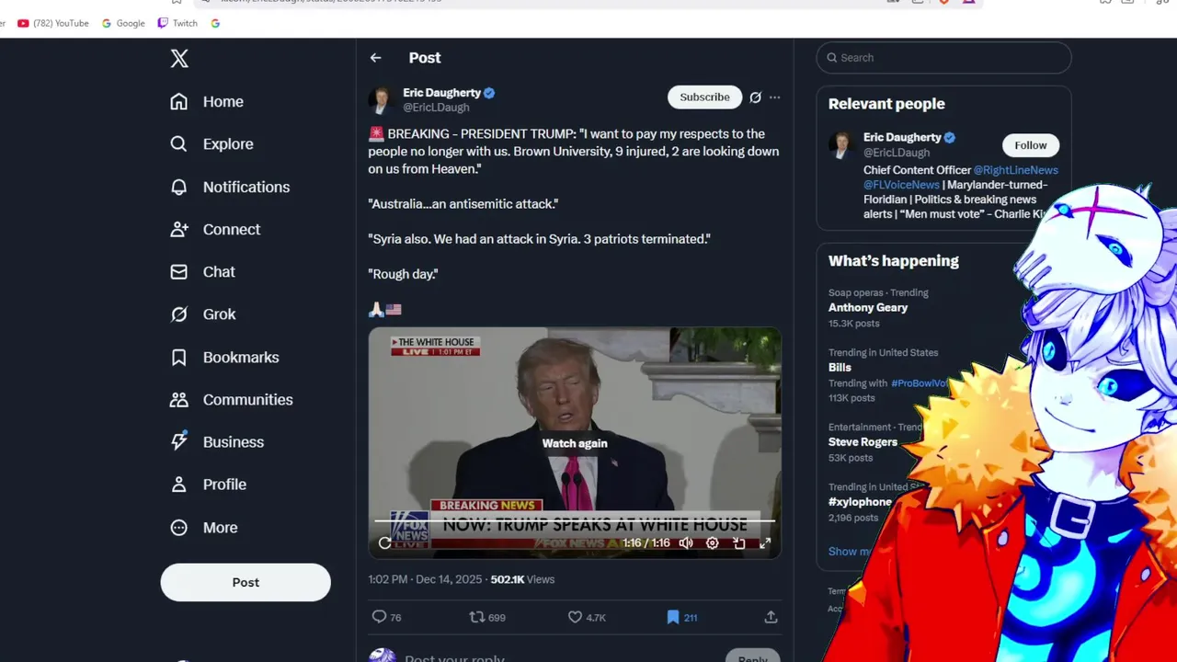
Task: Go back using the arrow icon
Action: [375, 58]
